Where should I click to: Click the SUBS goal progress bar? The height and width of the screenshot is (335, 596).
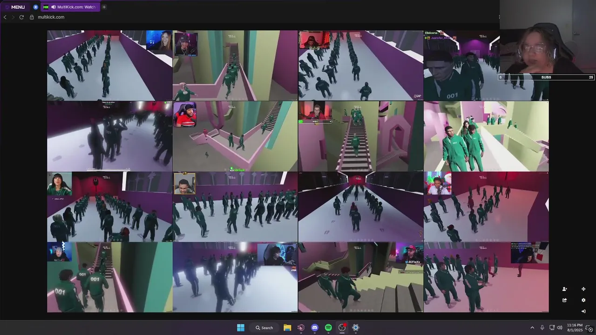coord(547,77)
